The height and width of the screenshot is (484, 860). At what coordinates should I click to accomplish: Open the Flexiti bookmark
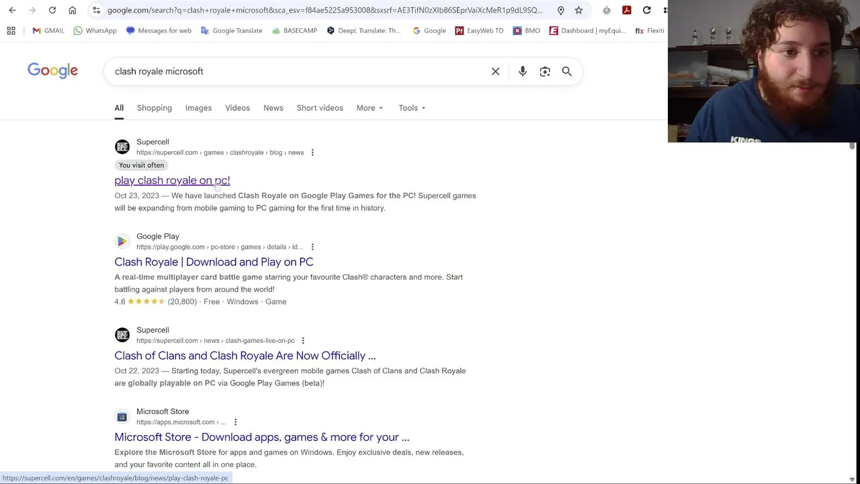click(x=650, y=30)
